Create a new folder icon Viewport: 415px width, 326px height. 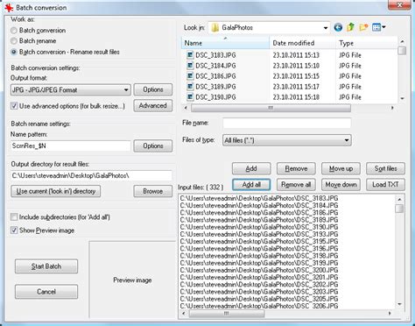(x=363, y=27)
